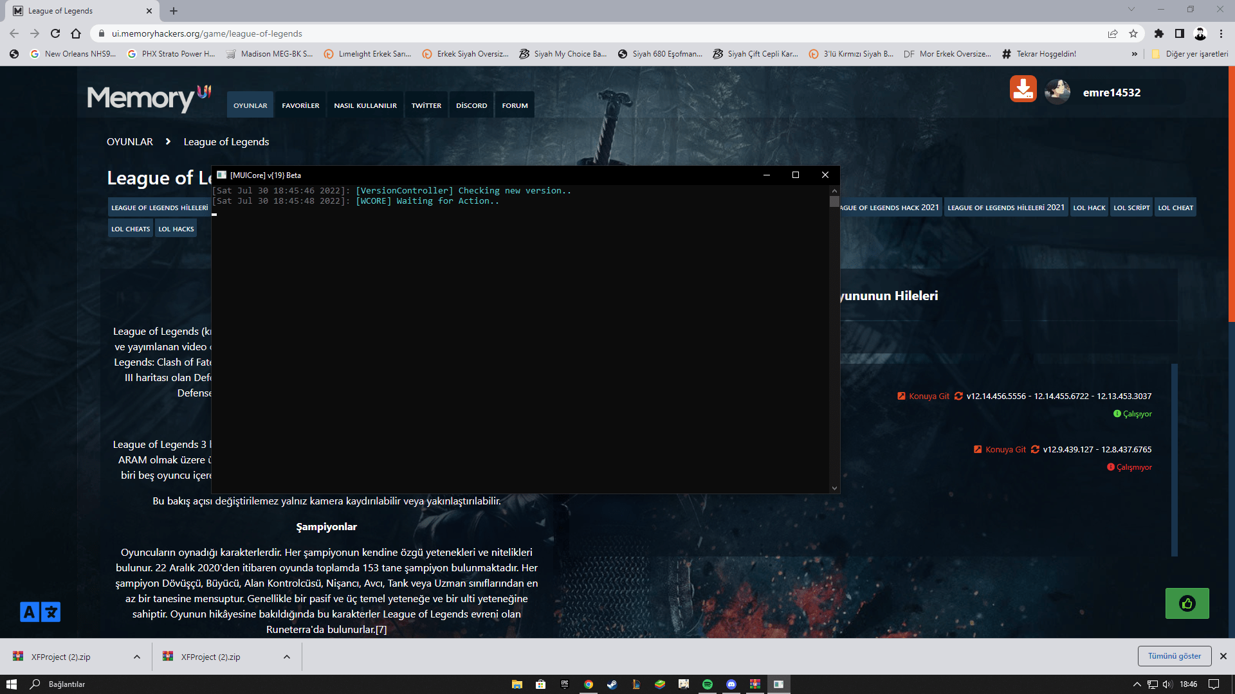Expand options for second XFProject (2).zip download
Screen dimensions: 1235x694
(287, 657)
